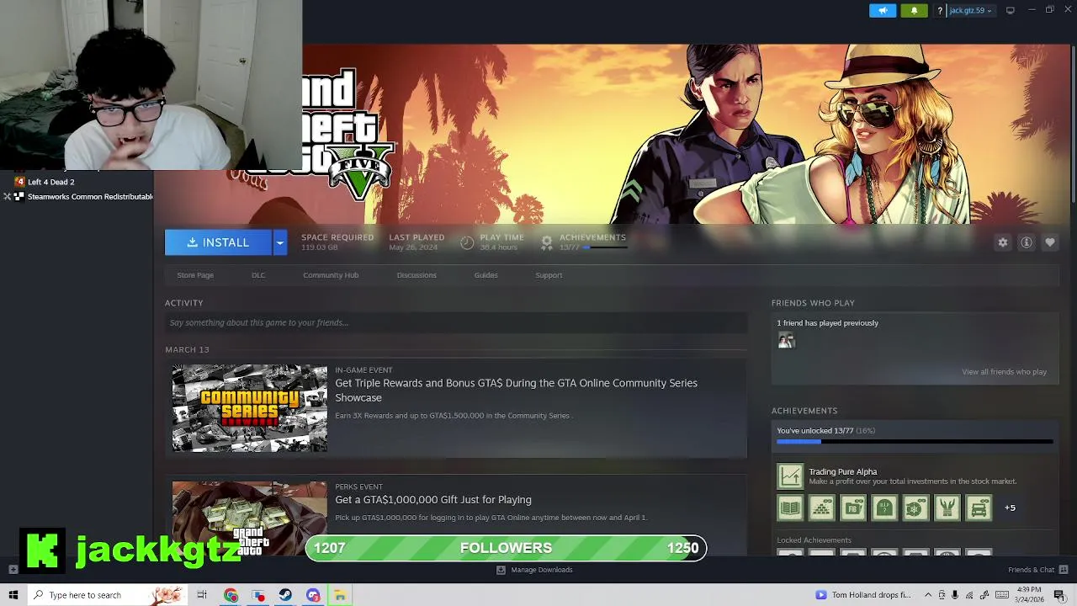Click the jeep vehicle achievement icon
The height and width of the screenshot is (606, 1077).
tap(979, 508)
